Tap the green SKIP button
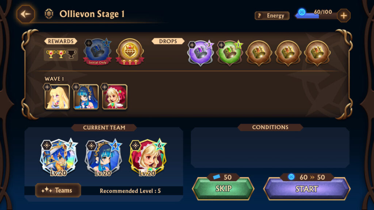 click(x=223, y=188)
